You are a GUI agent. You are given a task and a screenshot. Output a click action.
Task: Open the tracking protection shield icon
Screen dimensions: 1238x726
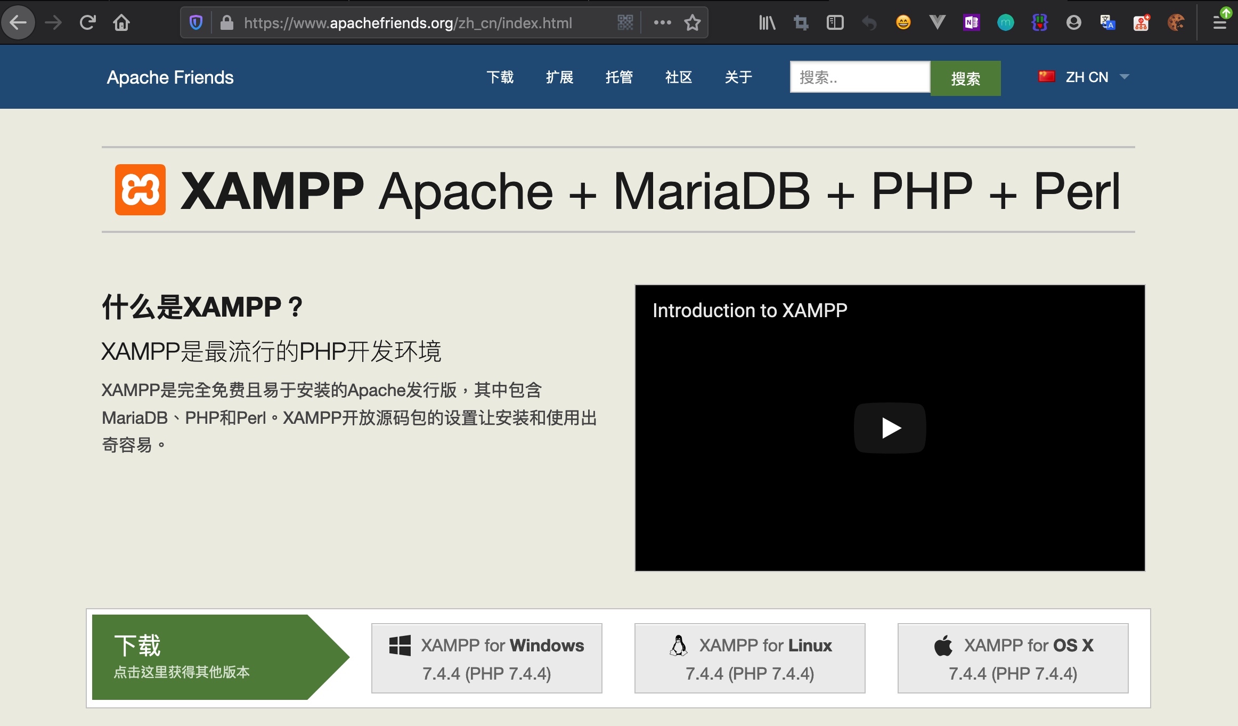pyautogui.click(x=196, y=22)
